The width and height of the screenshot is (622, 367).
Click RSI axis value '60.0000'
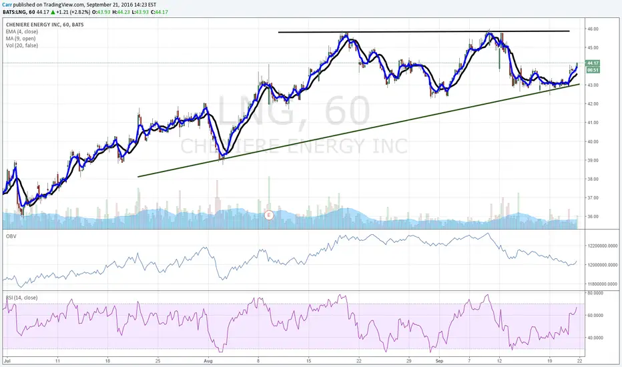(x=595, y=316)
